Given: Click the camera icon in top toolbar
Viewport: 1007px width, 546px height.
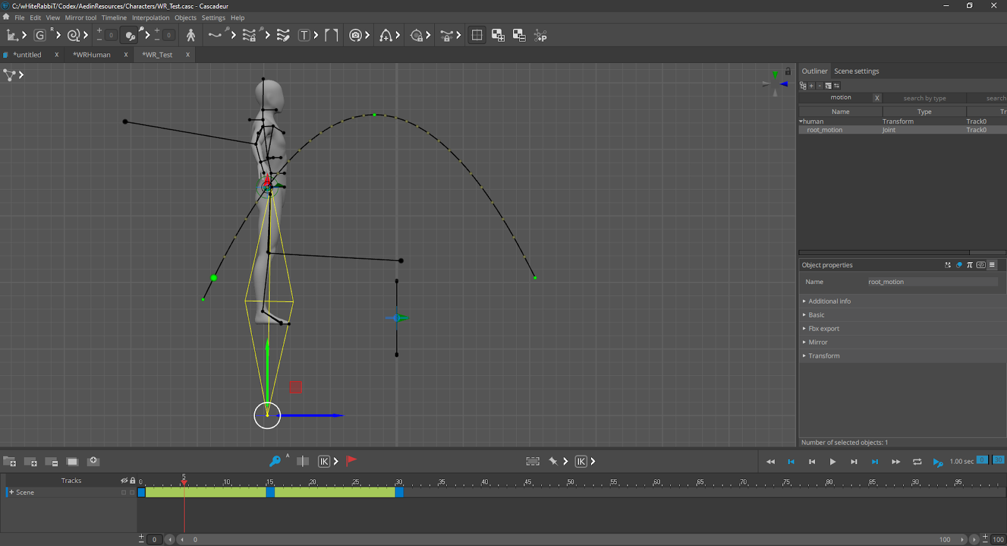Looking at the screenshot, I should (356, 35).
